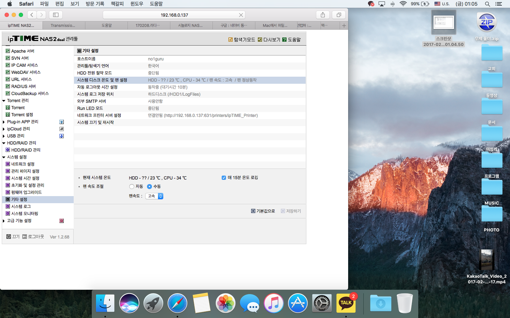510x318 pixels.
Task: Go back with the back arrow
Action: coord(32,15)
